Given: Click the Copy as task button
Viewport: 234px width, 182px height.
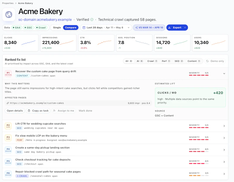Looking at the screenshot, I should (38, 111).
